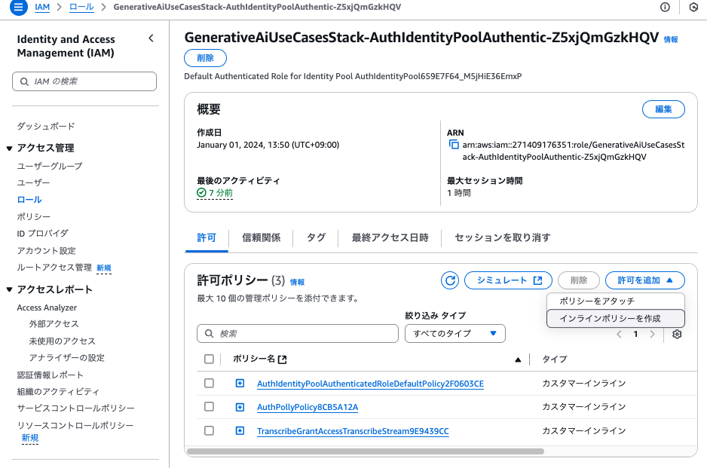Open ポリシー in sidebar
The width and height of the screenshot is (707, 468).
click(x=34, y=217)
